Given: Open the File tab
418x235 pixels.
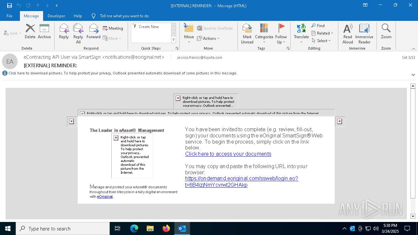Looking at the screenshot, I should point(9,16).
